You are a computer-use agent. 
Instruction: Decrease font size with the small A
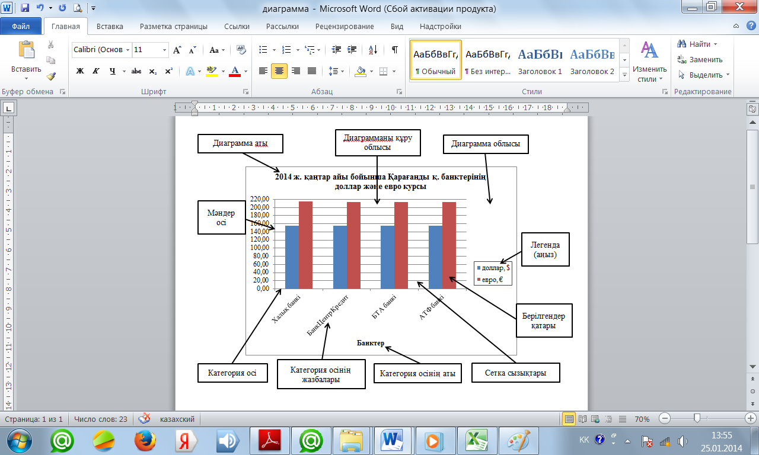point(192,50)
